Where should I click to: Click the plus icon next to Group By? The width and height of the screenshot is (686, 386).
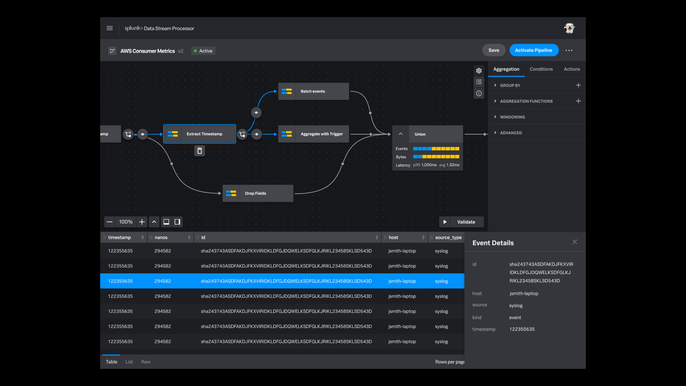click(x=578, y=85)
